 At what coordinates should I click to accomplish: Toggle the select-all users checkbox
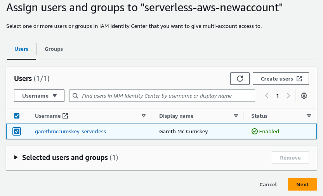point(17,116)
